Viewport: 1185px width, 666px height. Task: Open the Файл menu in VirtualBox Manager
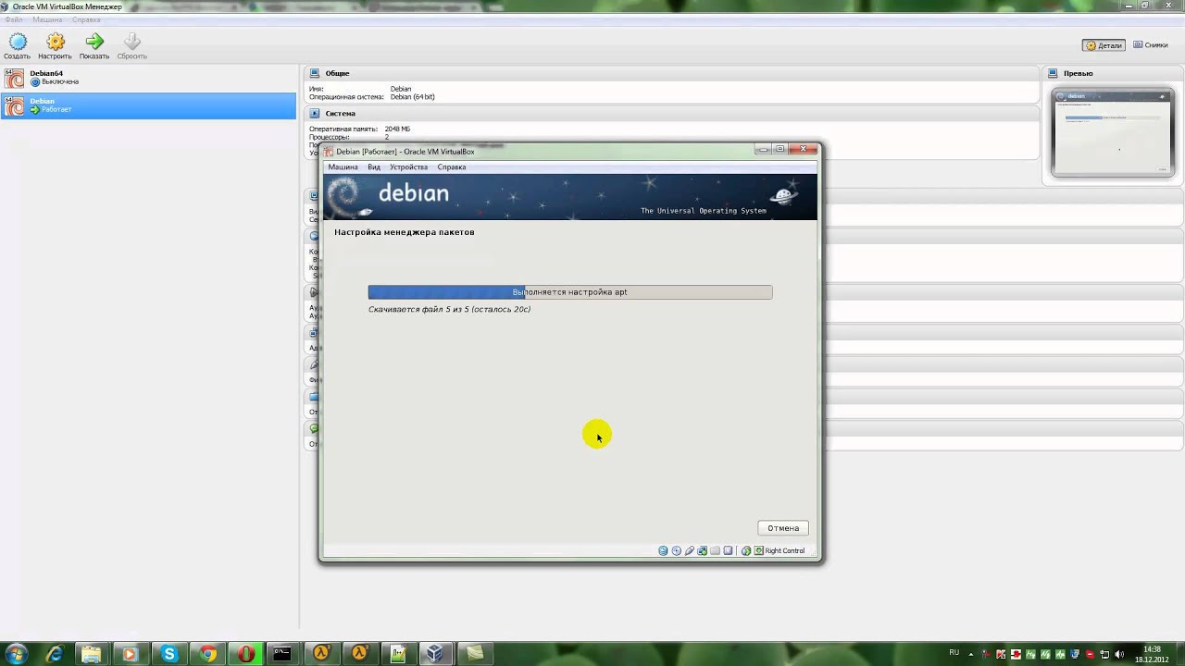[14, 19]
